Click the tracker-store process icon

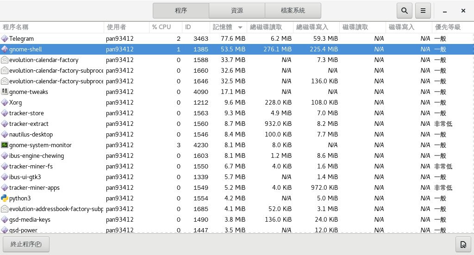pyautogui.click(x=5, y=113)
